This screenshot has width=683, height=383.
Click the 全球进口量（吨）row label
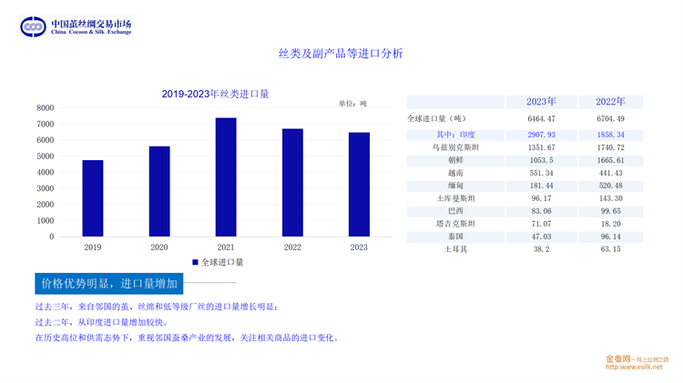click(x=437, y=118)
